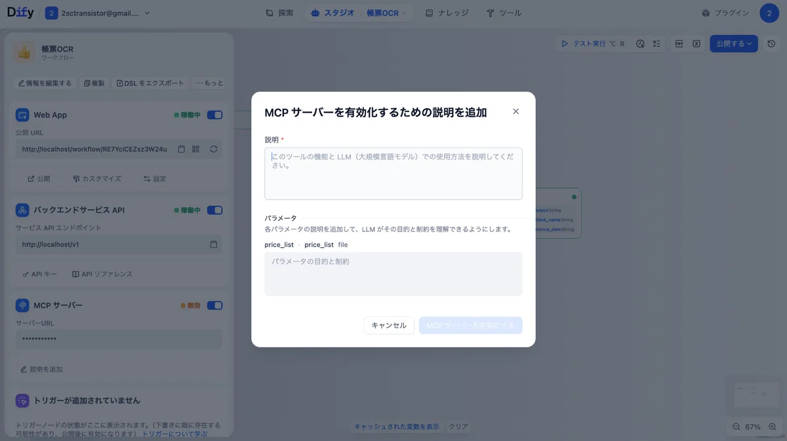The image size is (787, 441).
Task: Open the Dify logo home
Action: [x=20, y=12]
